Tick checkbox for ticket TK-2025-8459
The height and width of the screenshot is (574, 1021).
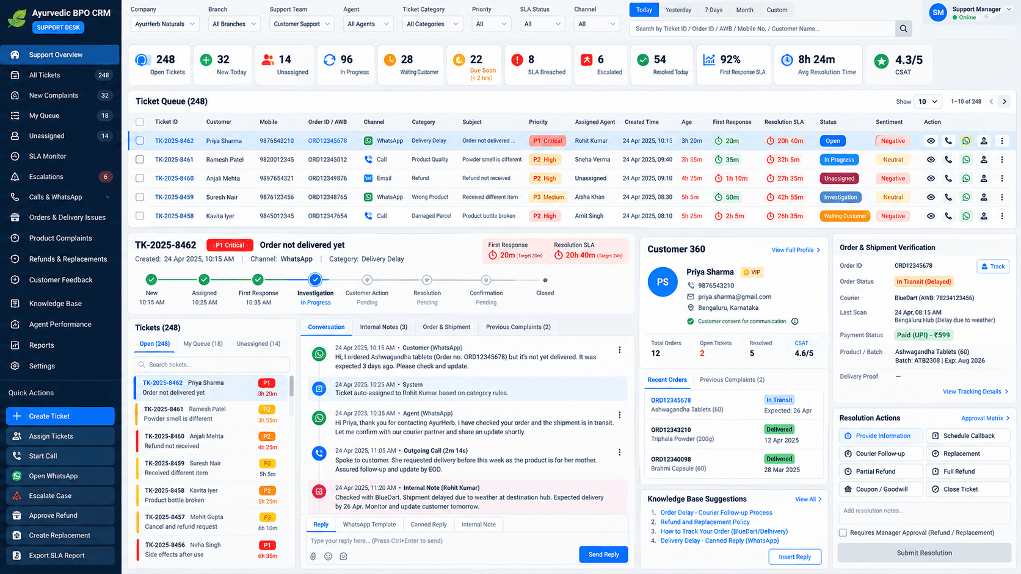point(140,198)
